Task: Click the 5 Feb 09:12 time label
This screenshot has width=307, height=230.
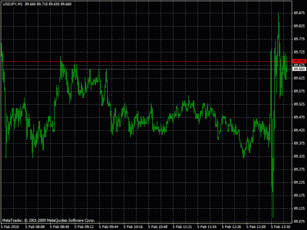Action: pyautogui.click(x=84, y=227)
